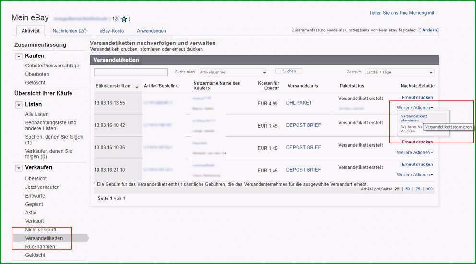Open Nicht verkauft in sidebar
Screen dimensions: 476x264
tap(41, 230)
